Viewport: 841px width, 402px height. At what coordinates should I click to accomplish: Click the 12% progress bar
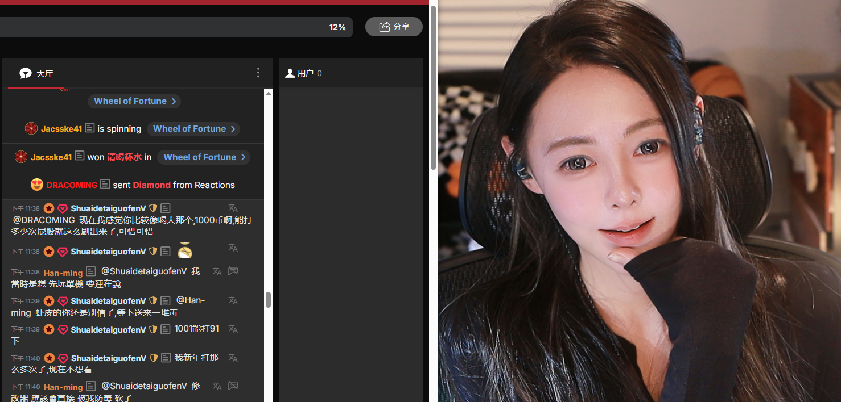pyautogui.click(x=171, y=27)
